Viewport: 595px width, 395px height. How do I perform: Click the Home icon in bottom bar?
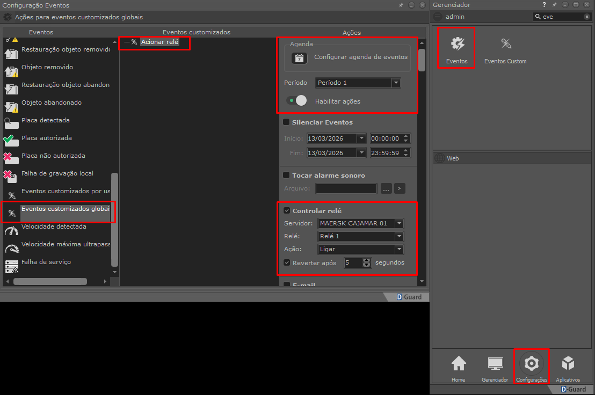[x=458, y=364]
